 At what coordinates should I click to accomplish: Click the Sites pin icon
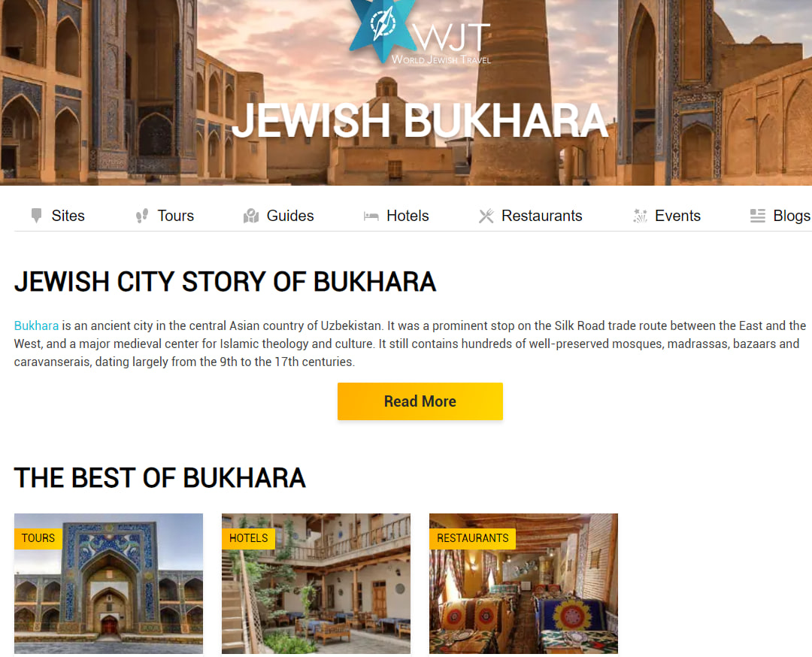coord(36,216)
